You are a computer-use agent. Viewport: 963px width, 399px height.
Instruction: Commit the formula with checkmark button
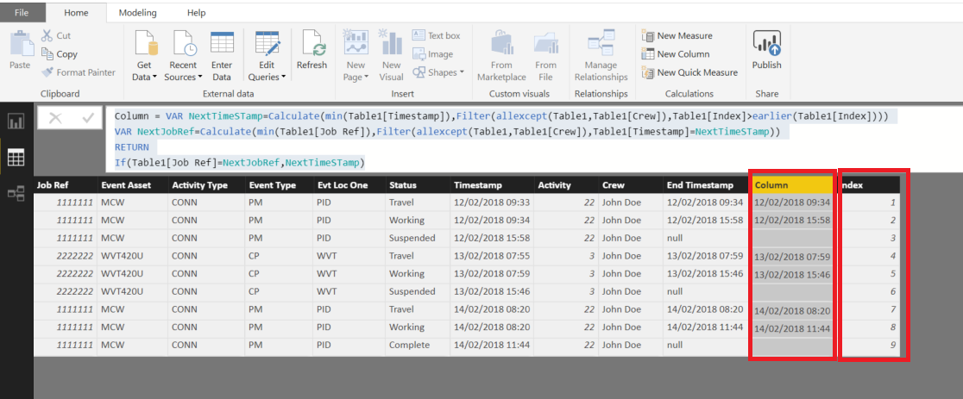pos(88,118)
